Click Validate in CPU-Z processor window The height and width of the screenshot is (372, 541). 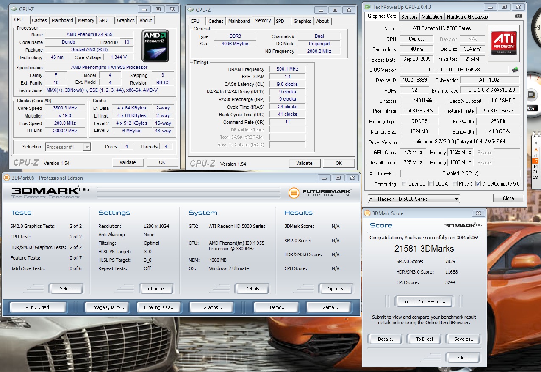[x=128, y=162]
